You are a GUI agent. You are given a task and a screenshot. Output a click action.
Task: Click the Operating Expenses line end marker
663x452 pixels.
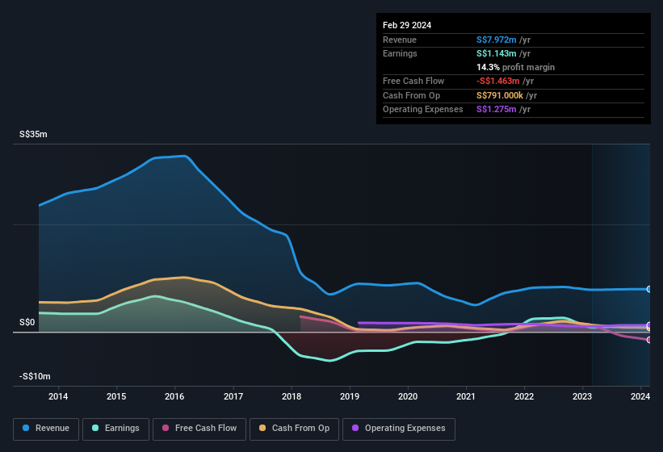pyautogui.click(x=649, y=324)
